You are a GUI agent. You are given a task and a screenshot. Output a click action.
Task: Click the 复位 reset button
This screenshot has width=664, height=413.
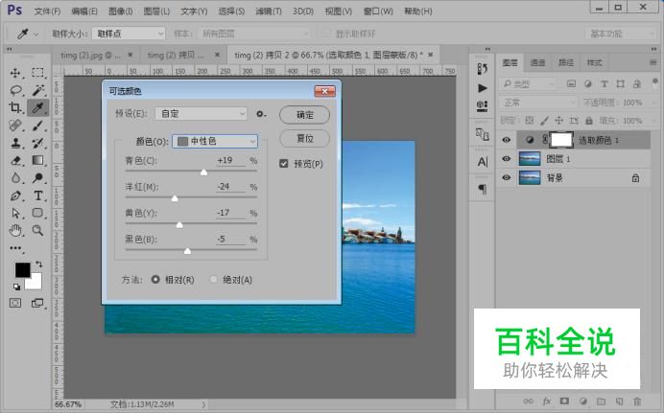coord(304,138)
